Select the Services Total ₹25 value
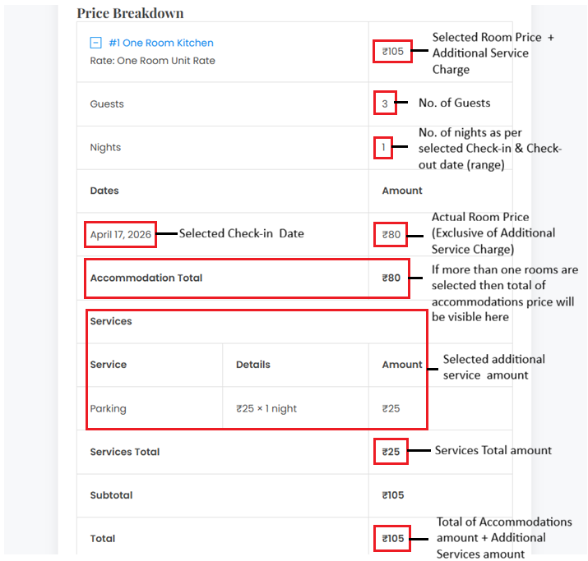Viewport: 588px width, 561px height. (x=391, y=452)
